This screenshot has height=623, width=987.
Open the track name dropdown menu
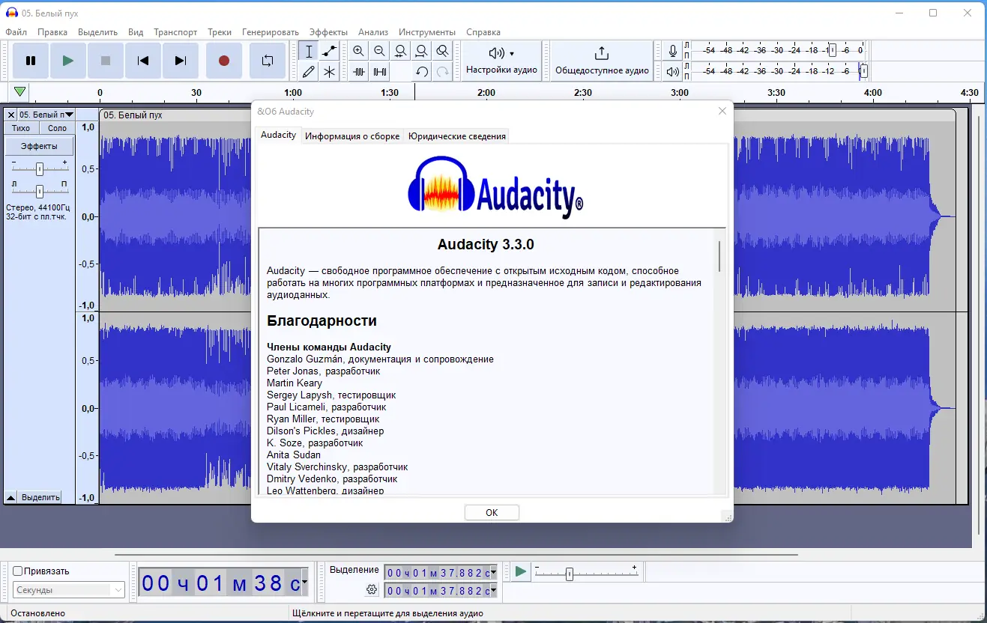(x=46, y=115)
